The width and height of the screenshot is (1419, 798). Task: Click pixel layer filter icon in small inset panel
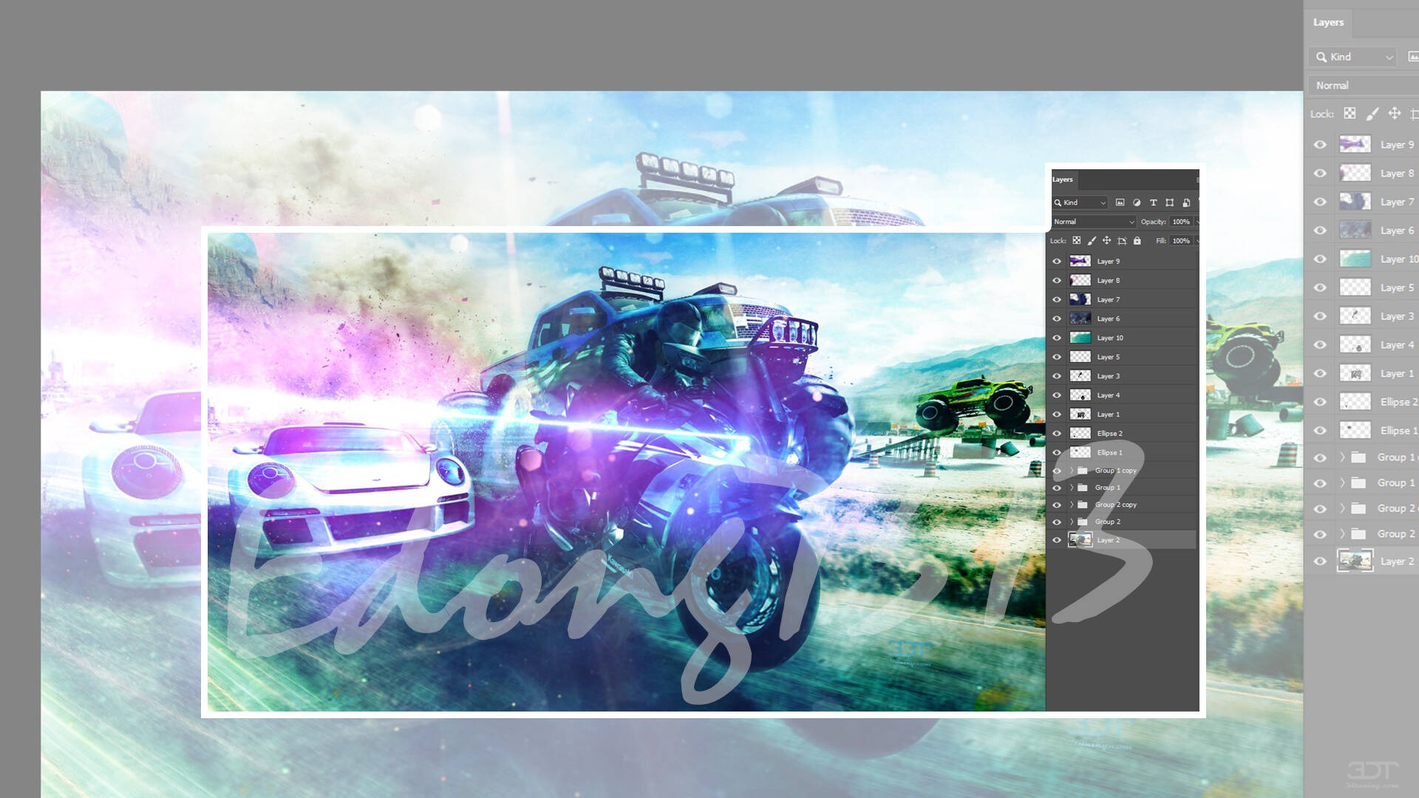click(1120, 202)
